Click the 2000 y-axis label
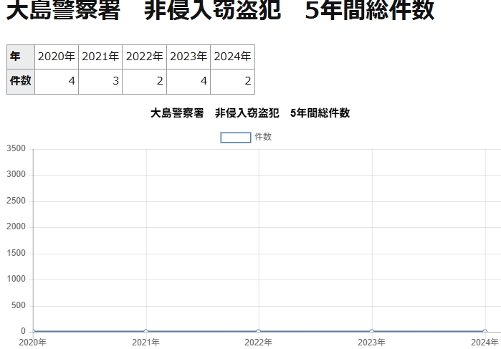501x349 pixels. point(16,226)
